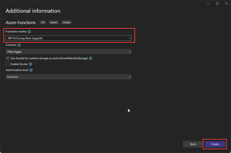Click the Enable Docker info icon

pyautogui.click(x=30, y=64)
